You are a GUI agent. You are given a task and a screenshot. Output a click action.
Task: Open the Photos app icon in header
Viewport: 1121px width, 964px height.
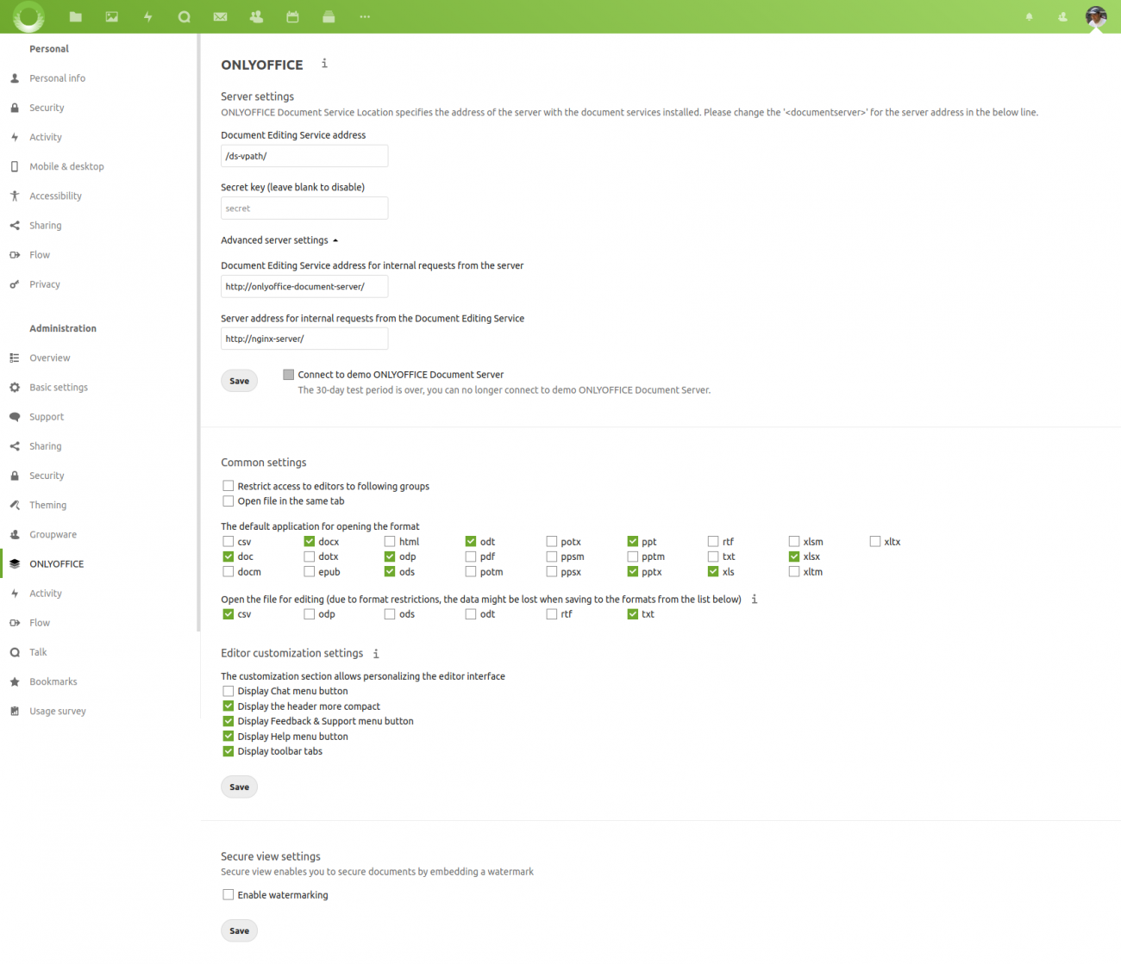pyautogui.click(x=112, y=16)
